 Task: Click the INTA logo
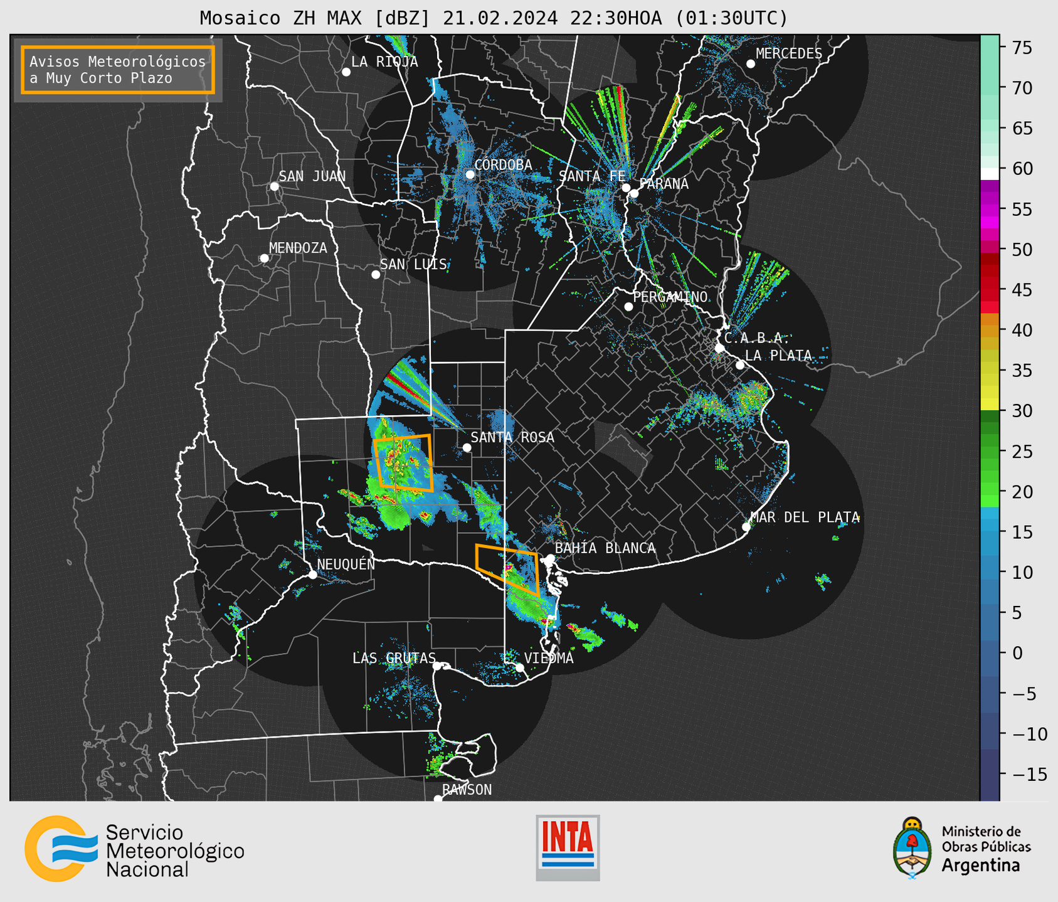[x=568, y=847]
